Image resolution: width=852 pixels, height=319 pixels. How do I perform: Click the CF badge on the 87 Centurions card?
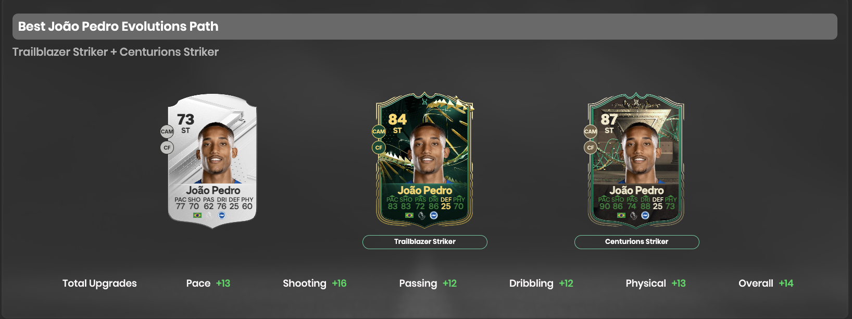pyautogui.click(x=591, y=148)
